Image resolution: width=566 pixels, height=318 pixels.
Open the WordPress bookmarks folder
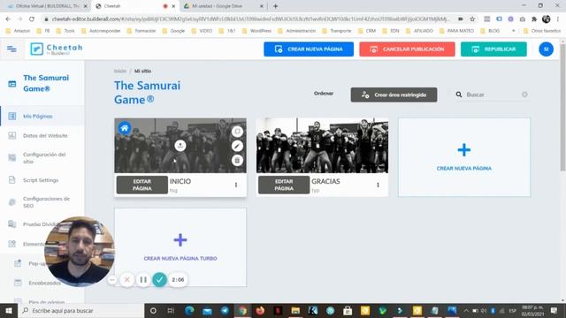(257, 31)
